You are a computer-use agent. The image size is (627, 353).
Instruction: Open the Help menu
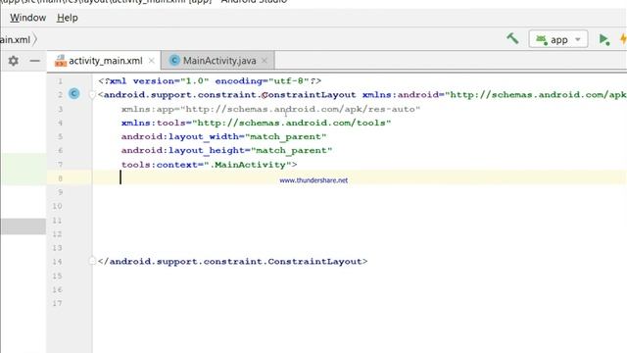pos(68,18)
